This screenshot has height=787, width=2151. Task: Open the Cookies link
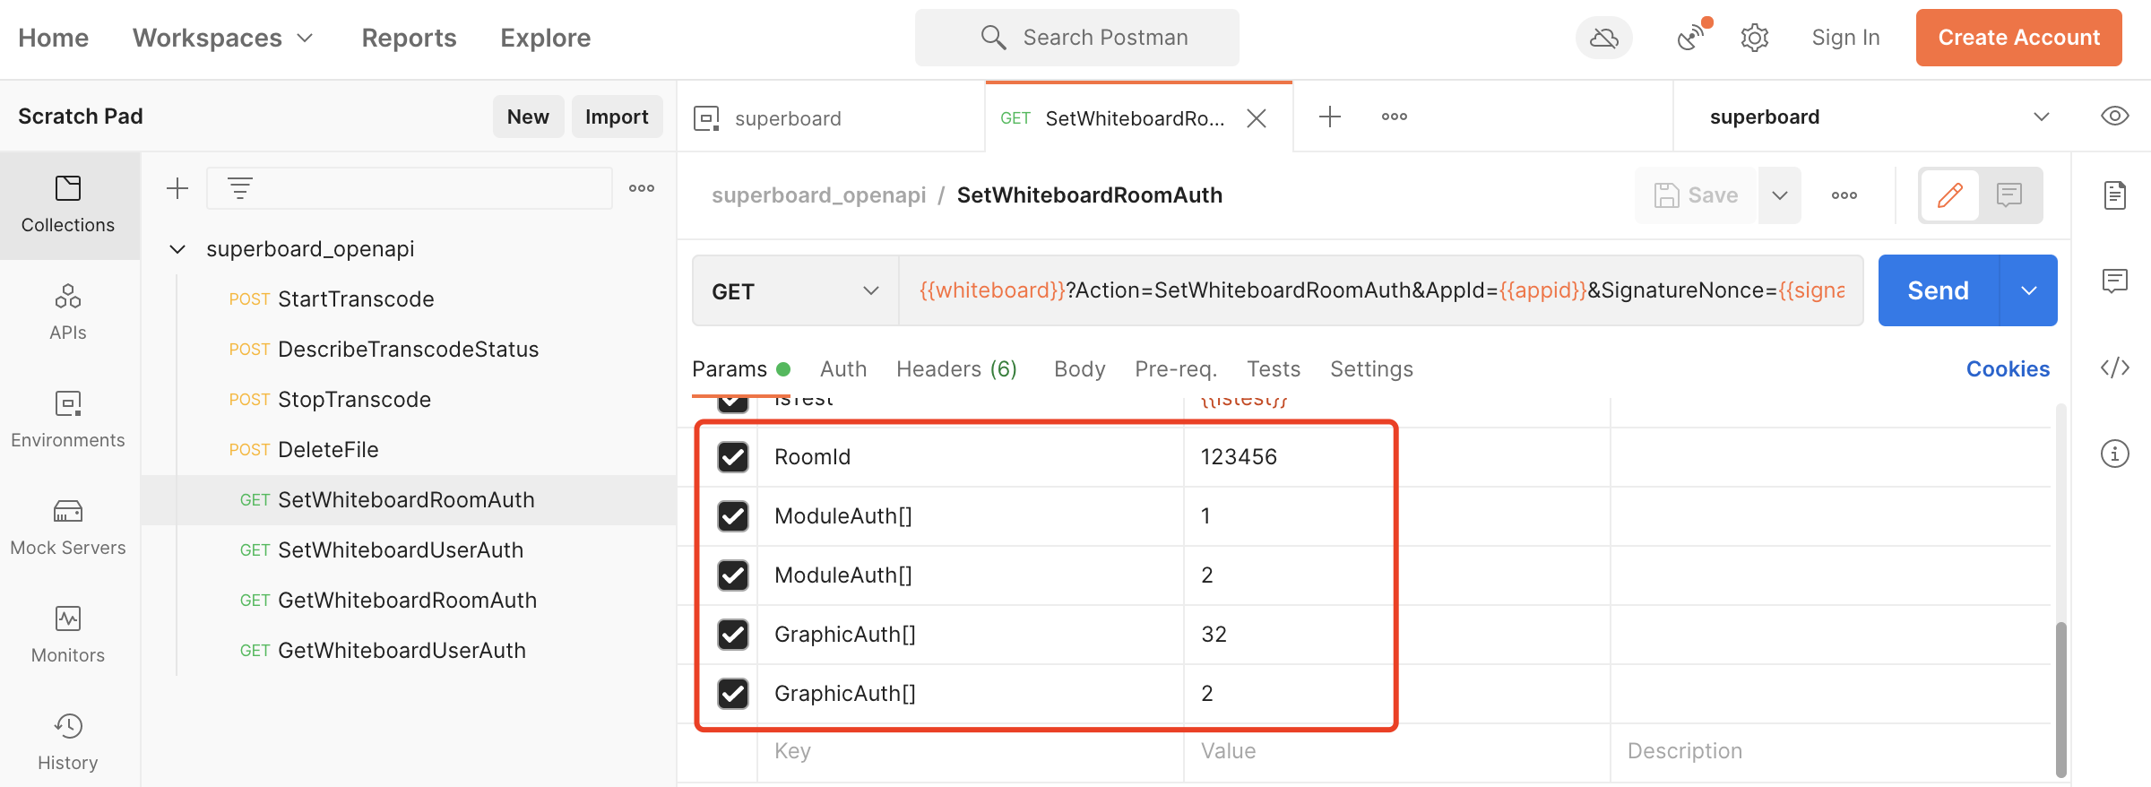click(2008, 369)
